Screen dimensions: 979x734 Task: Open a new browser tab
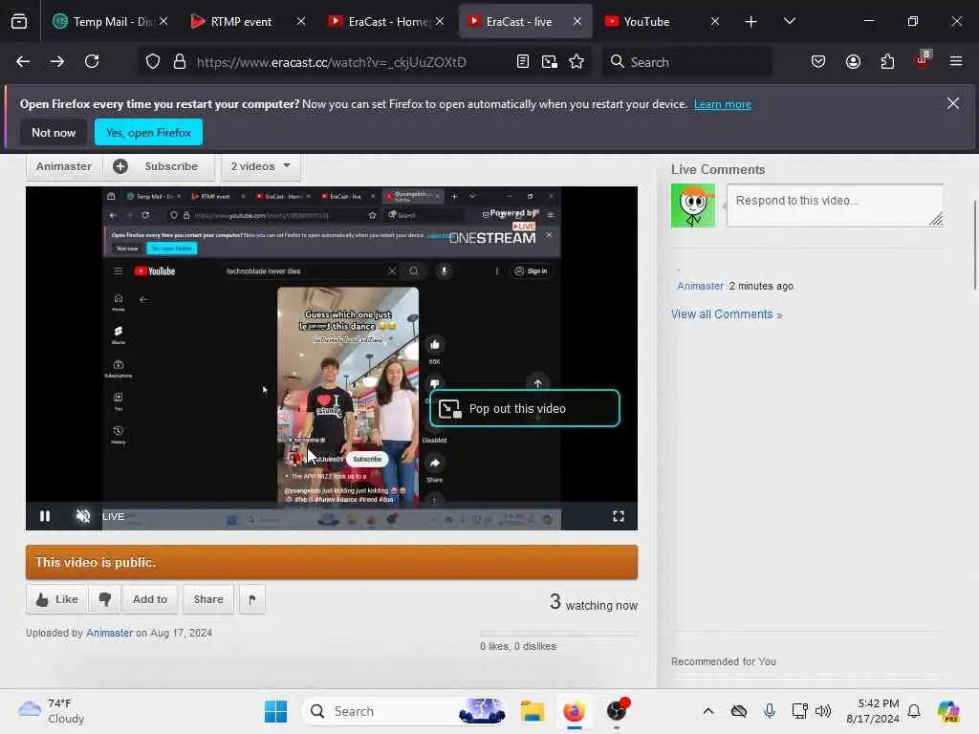751,22
